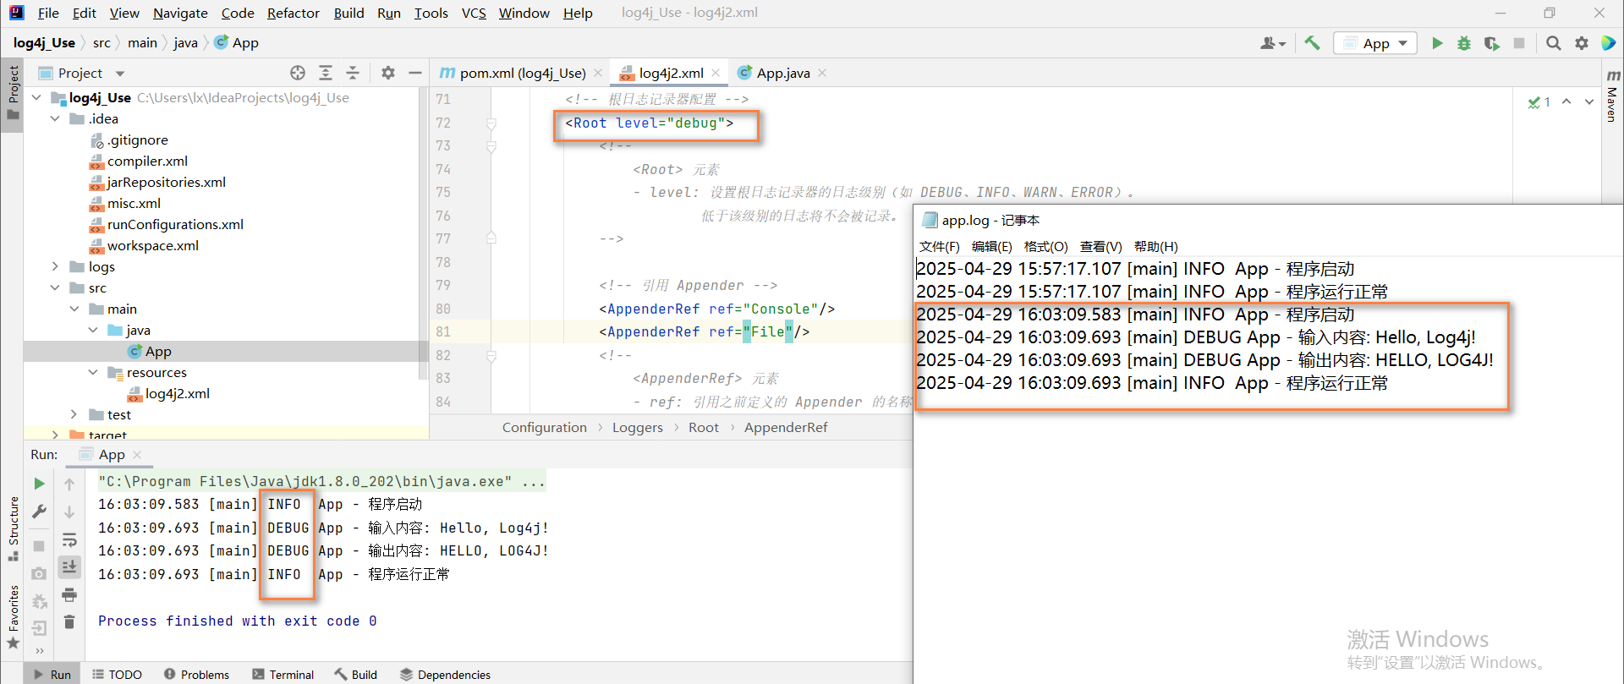Collapse the .idea folder node
Viewport: 1624px width, 684px height.
55,119
